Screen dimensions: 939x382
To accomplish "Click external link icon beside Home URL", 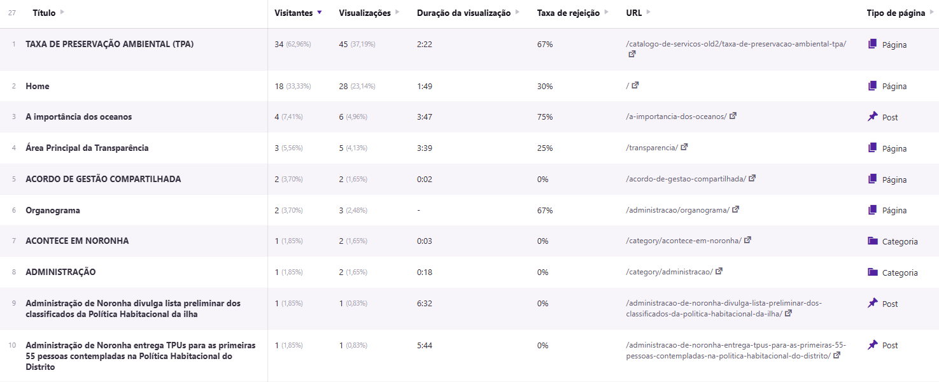I will coord(636,85).
